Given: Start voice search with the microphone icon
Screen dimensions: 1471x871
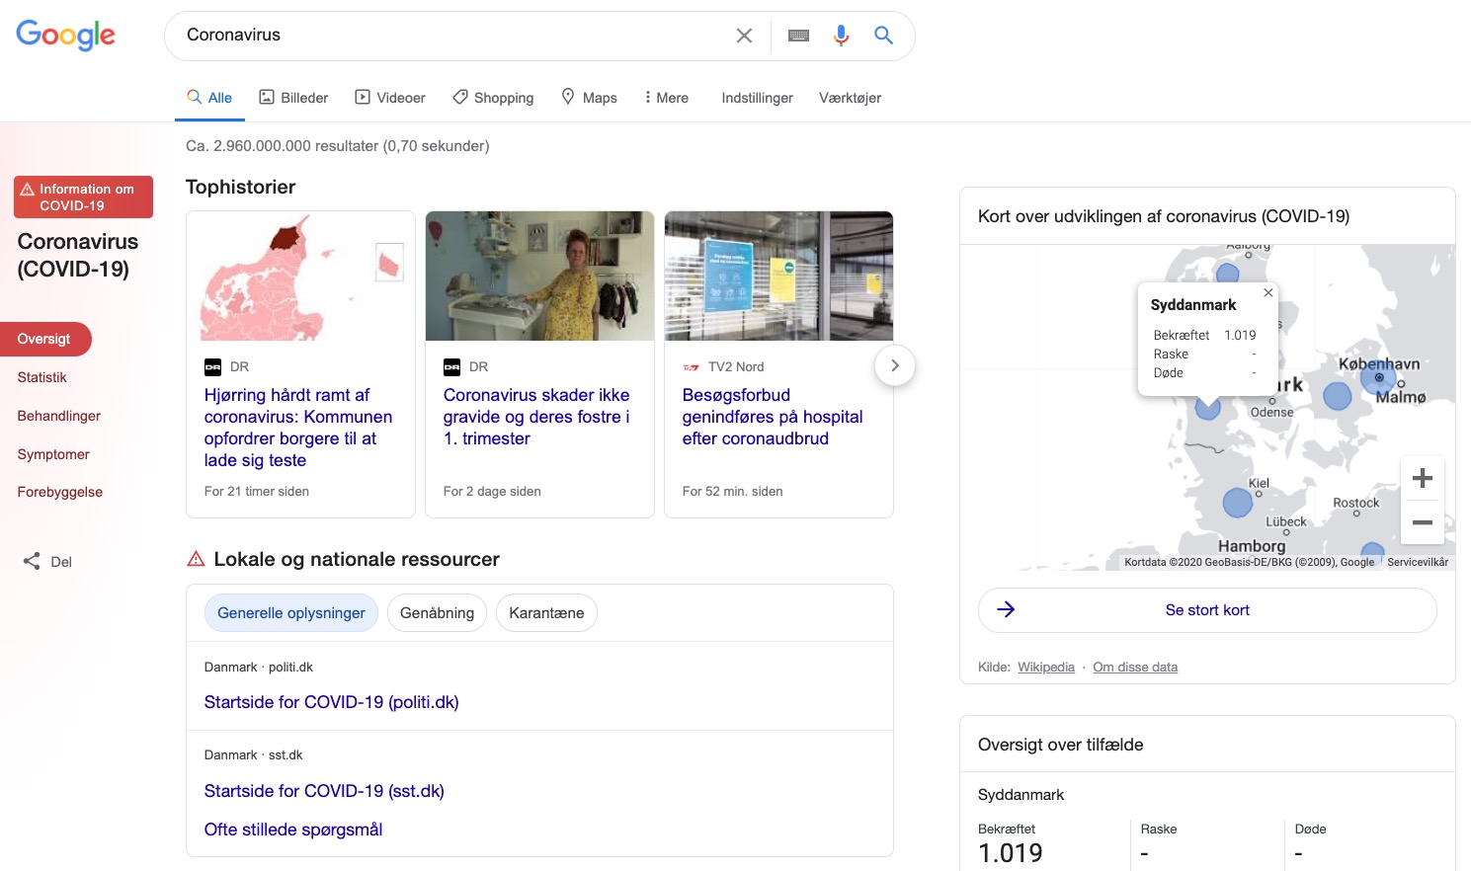Looking at the screenshot, I should click(x=841, y=36).
